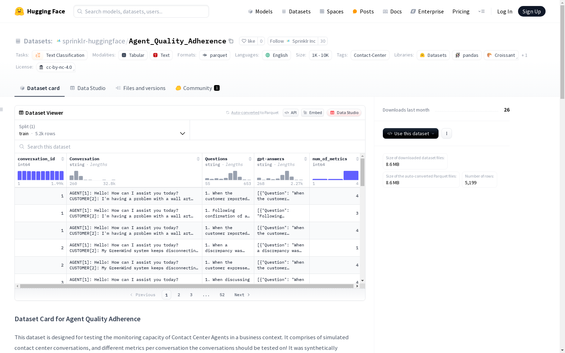Viewport: 565px width, 353px height.
Task: Select the Croissant library tag
Action: click(x=501, y=55)
